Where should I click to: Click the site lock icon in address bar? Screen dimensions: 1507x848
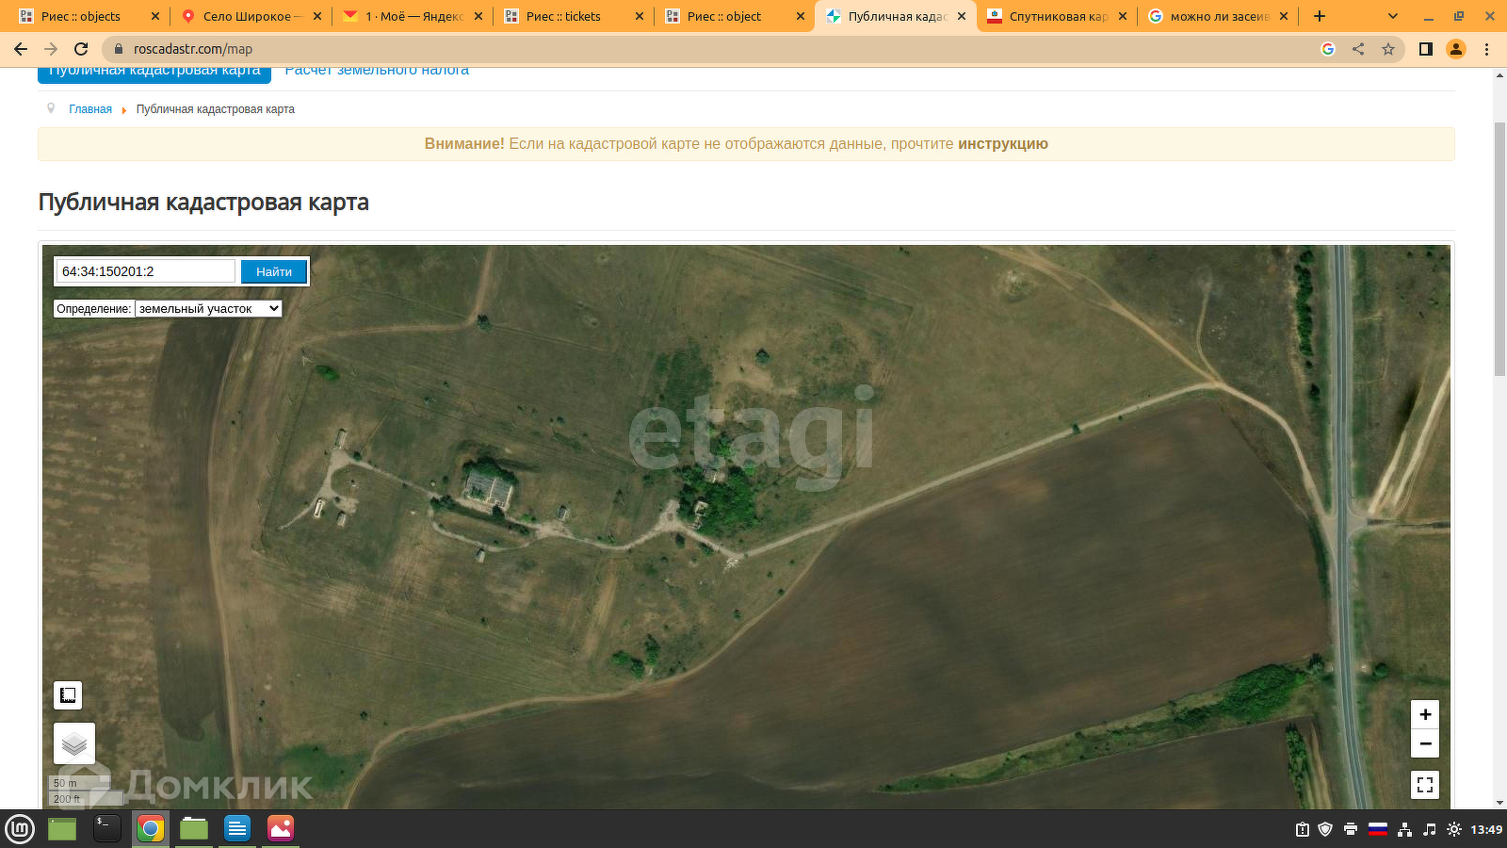(x=118, y=49)
